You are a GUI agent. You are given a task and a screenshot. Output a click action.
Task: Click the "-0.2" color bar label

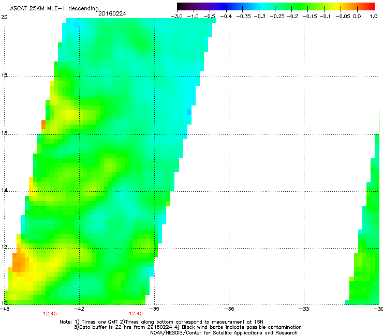tap(292, 17)
